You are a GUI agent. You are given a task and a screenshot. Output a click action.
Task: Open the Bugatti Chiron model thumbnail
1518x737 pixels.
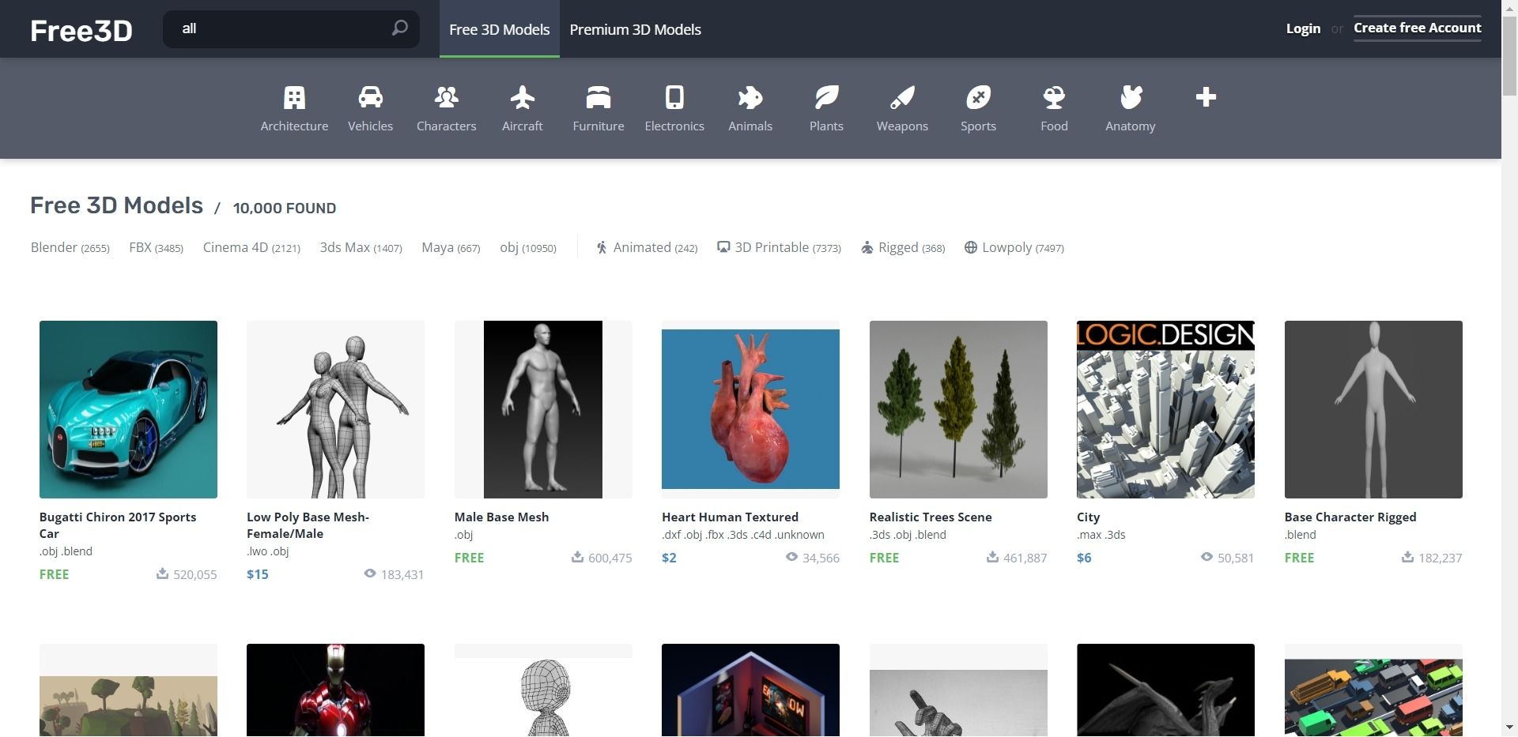pyautogui.click(x=128, y=409)
